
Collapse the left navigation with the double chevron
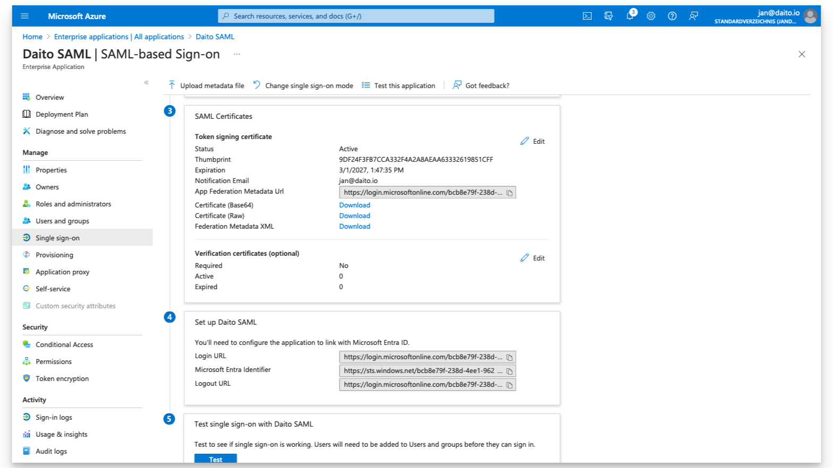pyautogui.click(x=146, y=82)
